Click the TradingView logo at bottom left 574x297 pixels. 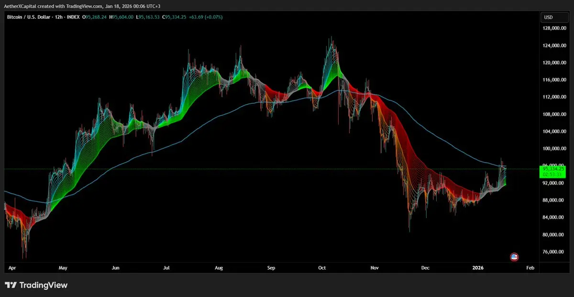point(36,286)
